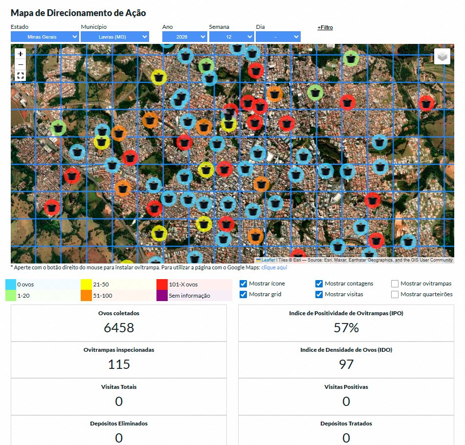This screenshot has width=465, height=445.
Task: Expand the Município dropdown showing Lavras (MG)
Action: 114,37
